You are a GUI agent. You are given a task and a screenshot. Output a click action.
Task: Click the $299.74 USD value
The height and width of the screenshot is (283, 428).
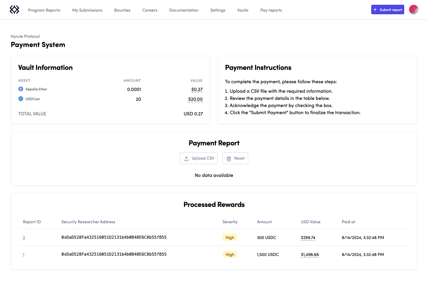click(308, 238)
